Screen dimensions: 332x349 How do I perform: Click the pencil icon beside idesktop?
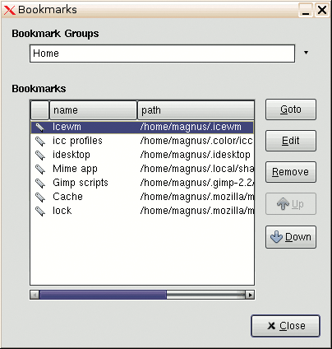pyautogui.click(x=40, y=155)
